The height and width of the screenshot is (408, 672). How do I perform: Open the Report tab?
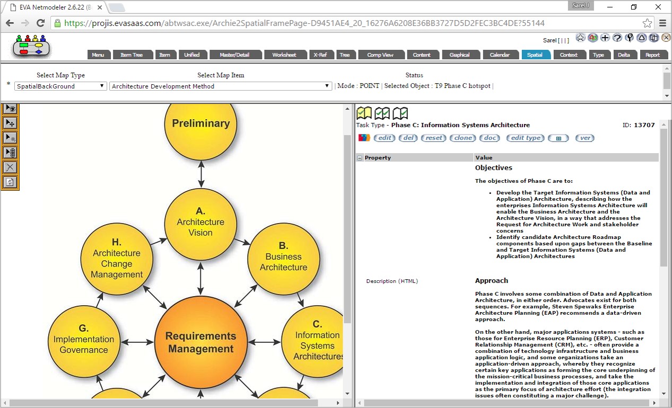(653, 55)
